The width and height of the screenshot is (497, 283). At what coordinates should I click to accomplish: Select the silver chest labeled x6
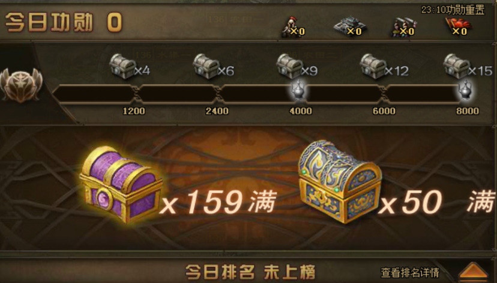[x=206, y=66]
